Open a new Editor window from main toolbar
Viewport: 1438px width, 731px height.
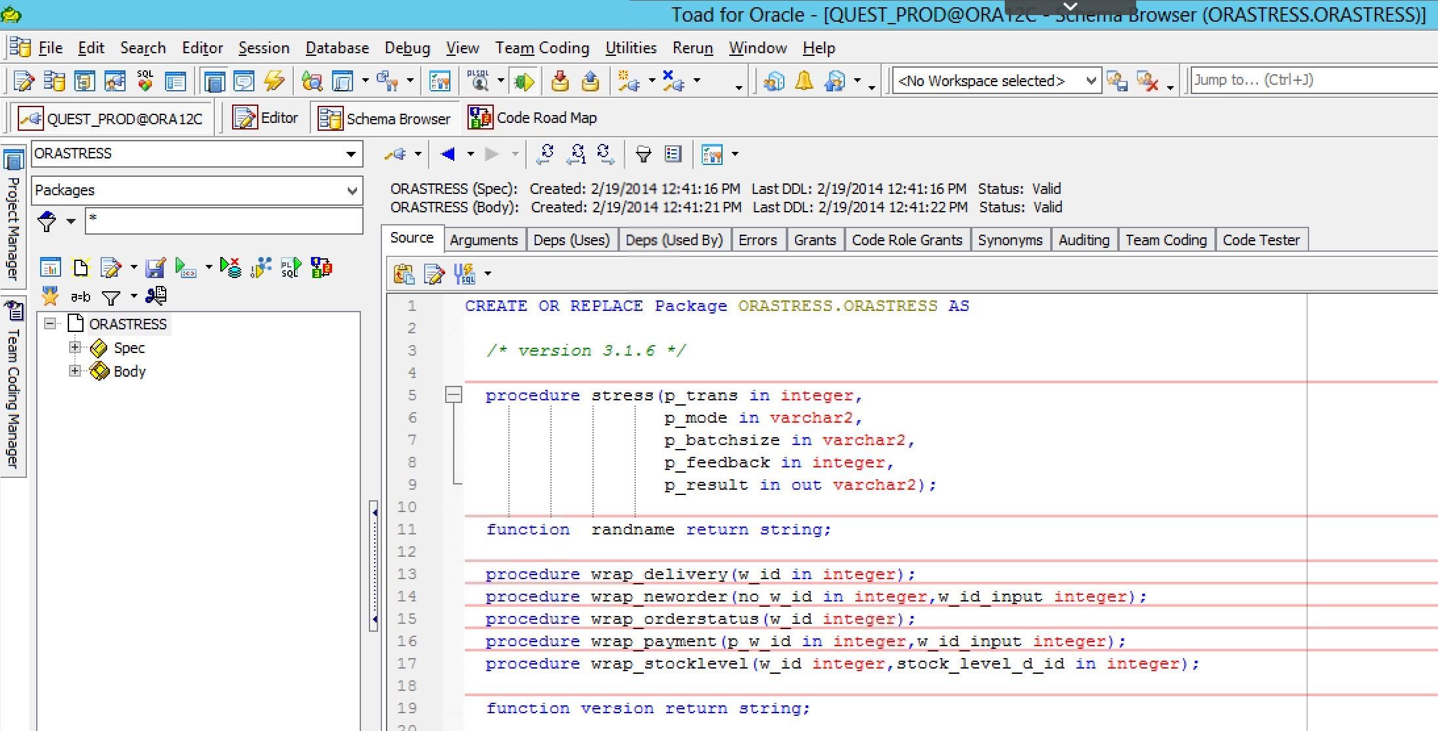tap(24, 82)
